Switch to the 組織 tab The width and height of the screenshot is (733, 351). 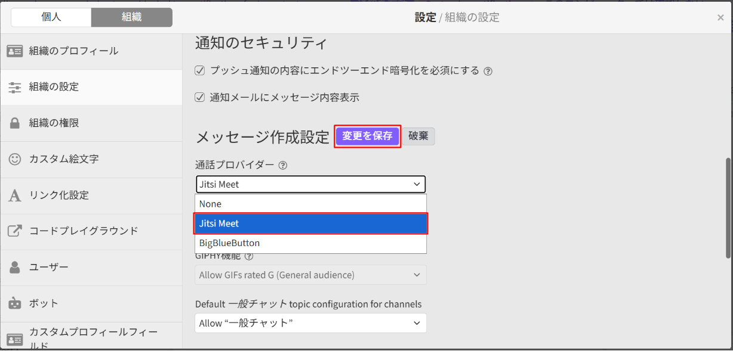tap(131, 17)
